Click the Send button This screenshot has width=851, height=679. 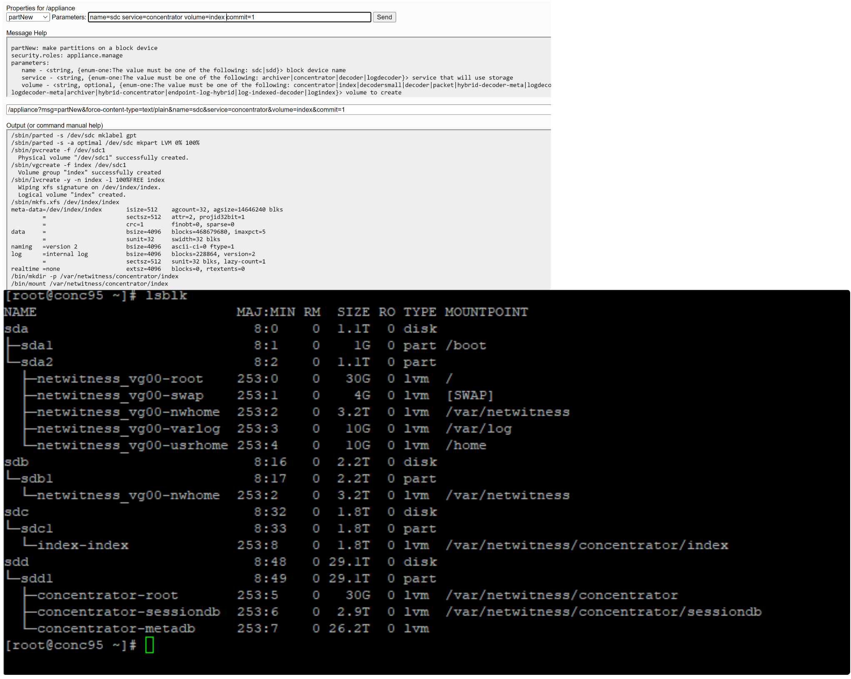(x=384, y=17)
